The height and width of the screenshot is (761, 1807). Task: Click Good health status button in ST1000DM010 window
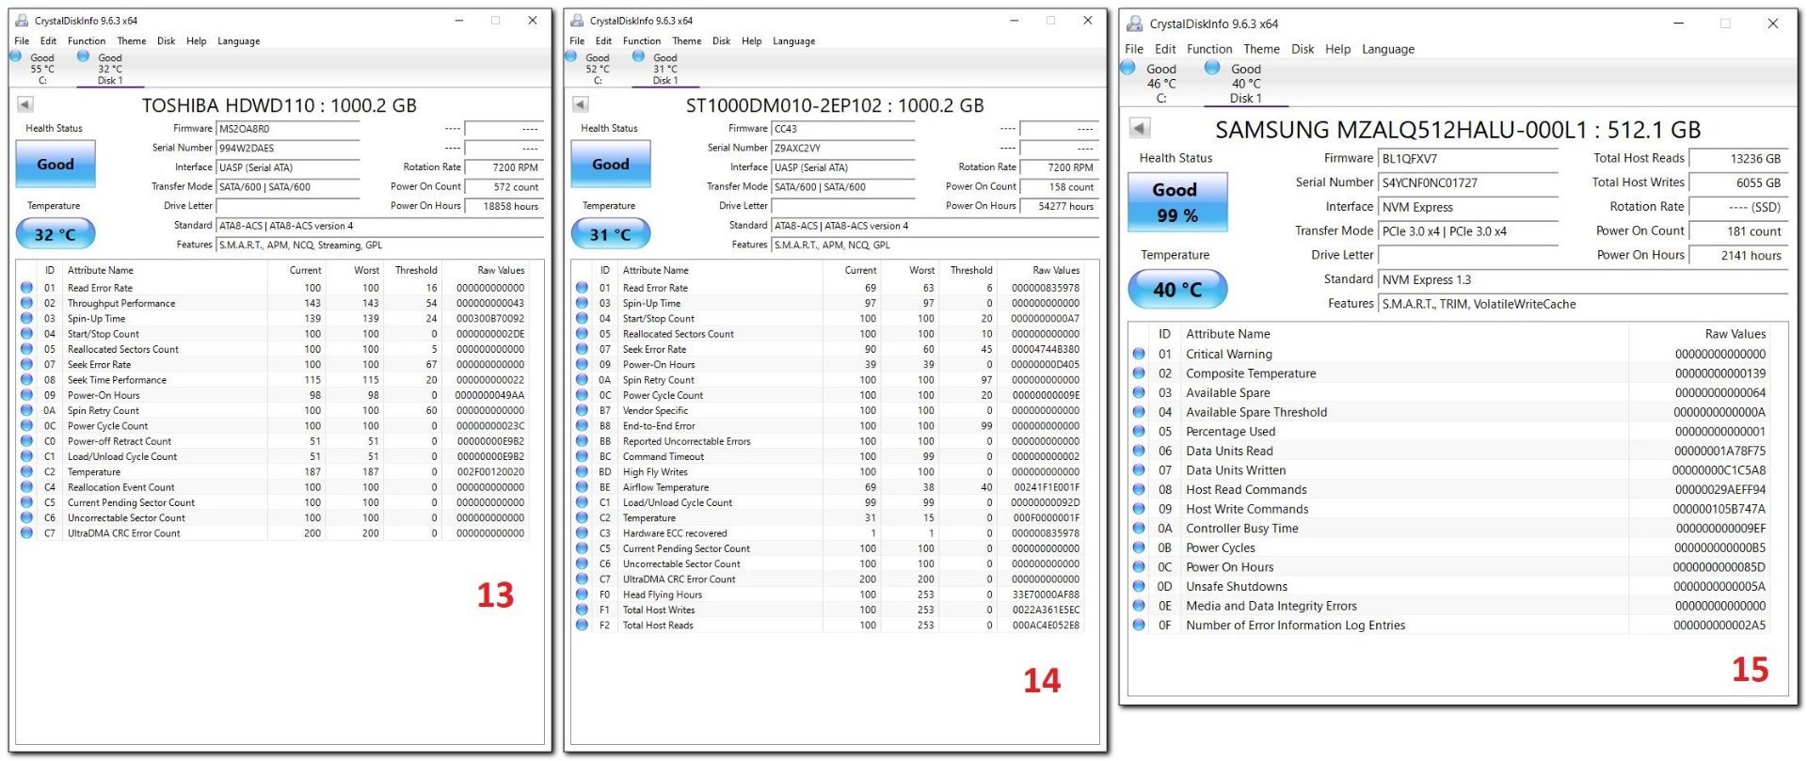[611, 164]
